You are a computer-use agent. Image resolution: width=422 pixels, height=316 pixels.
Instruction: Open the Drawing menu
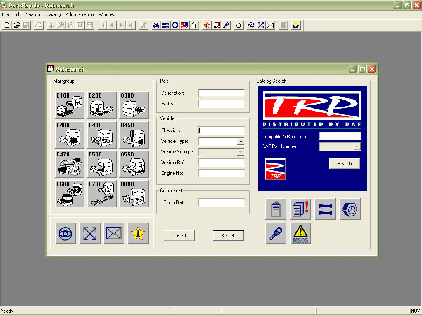52,14
